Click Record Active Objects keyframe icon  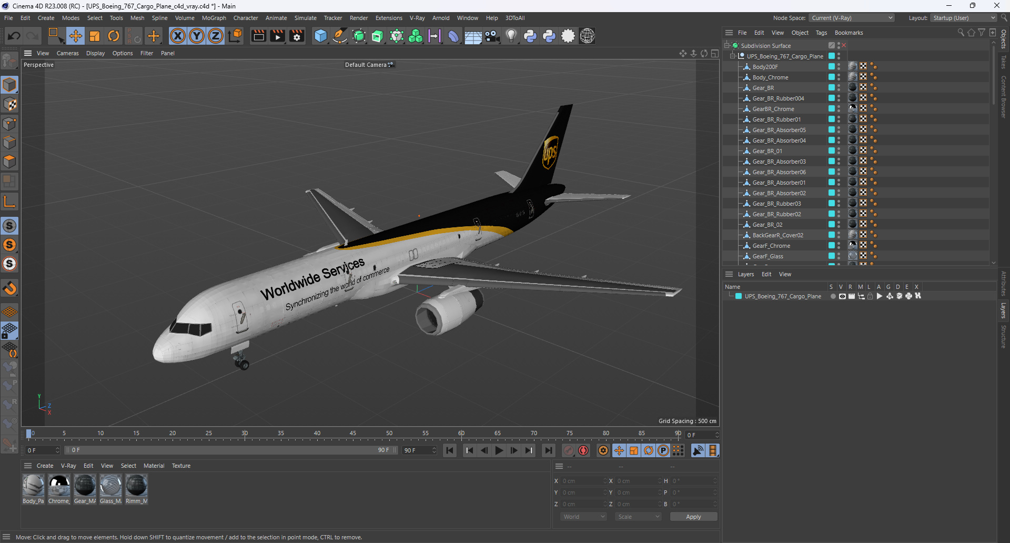pos(569,450)
